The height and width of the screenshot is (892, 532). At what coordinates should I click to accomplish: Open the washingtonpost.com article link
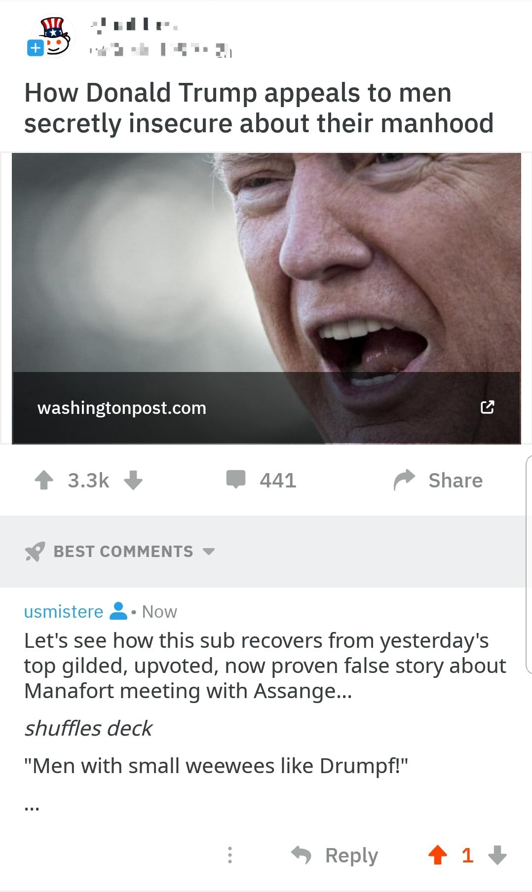(x=122, y=408)
